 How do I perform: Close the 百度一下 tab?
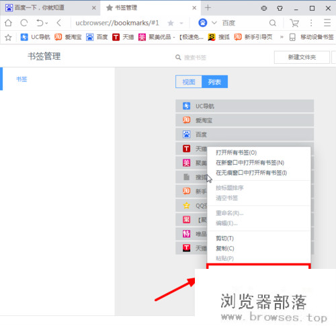point(94,8)
